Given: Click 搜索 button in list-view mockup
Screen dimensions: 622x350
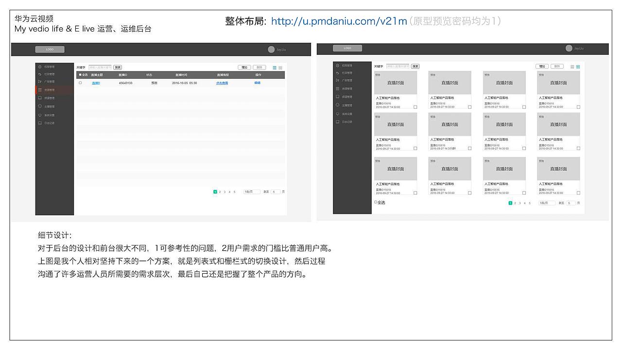Looking at the screenshot, I should [x=118, y=67].
